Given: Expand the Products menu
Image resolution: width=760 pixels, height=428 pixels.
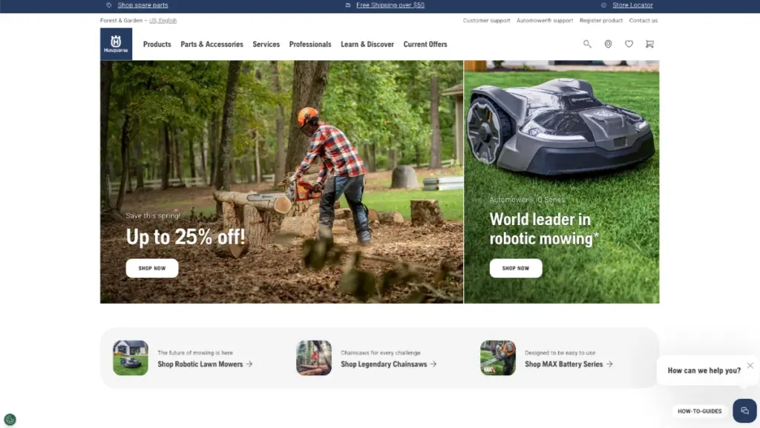Looking at the screenshot, I should coord(157,45).
